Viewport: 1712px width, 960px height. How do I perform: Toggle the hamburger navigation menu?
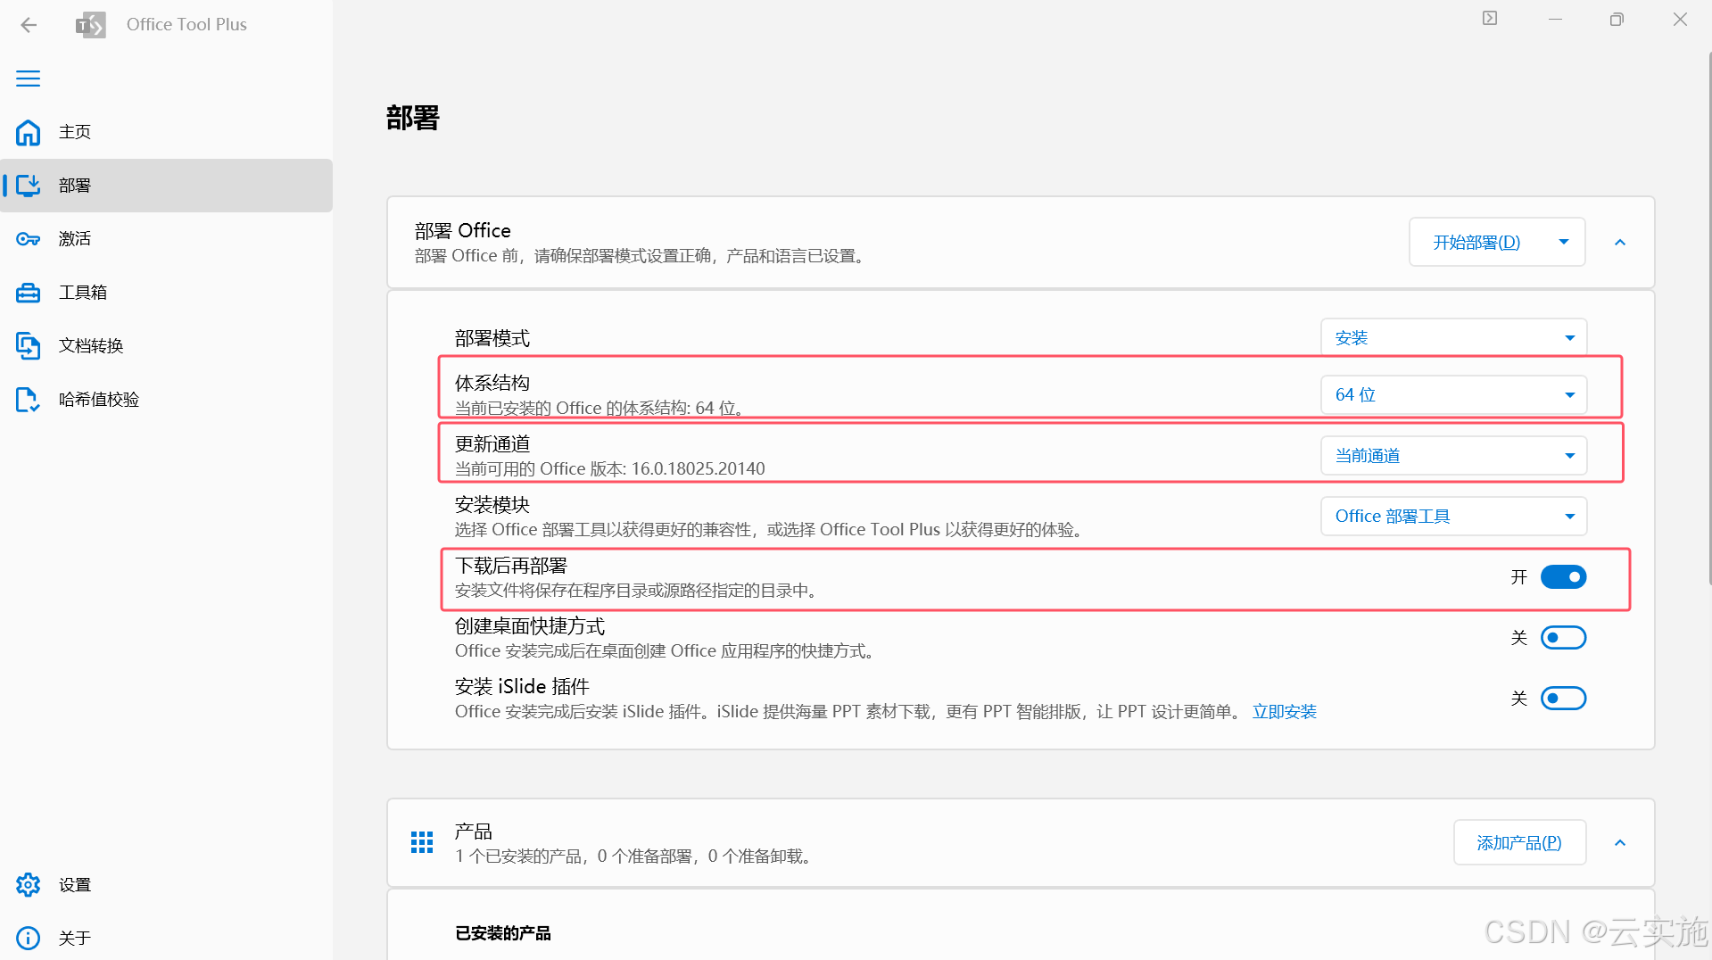[29, 79]
